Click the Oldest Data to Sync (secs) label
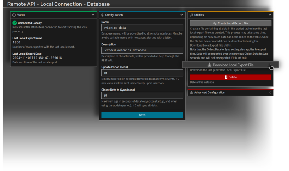The height and width of the screenshot is (171, 289). point(118,90)
